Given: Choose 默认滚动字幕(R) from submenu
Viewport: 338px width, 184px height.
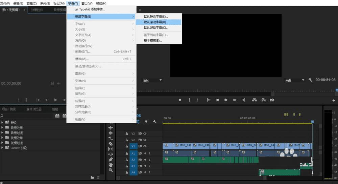Looking at the screenshot, I should tap(156, 22).
